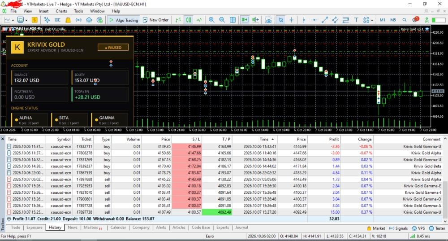Open Market from the bottom bar
The width and height of the screenshot is (448, 241).
[376, 228]
